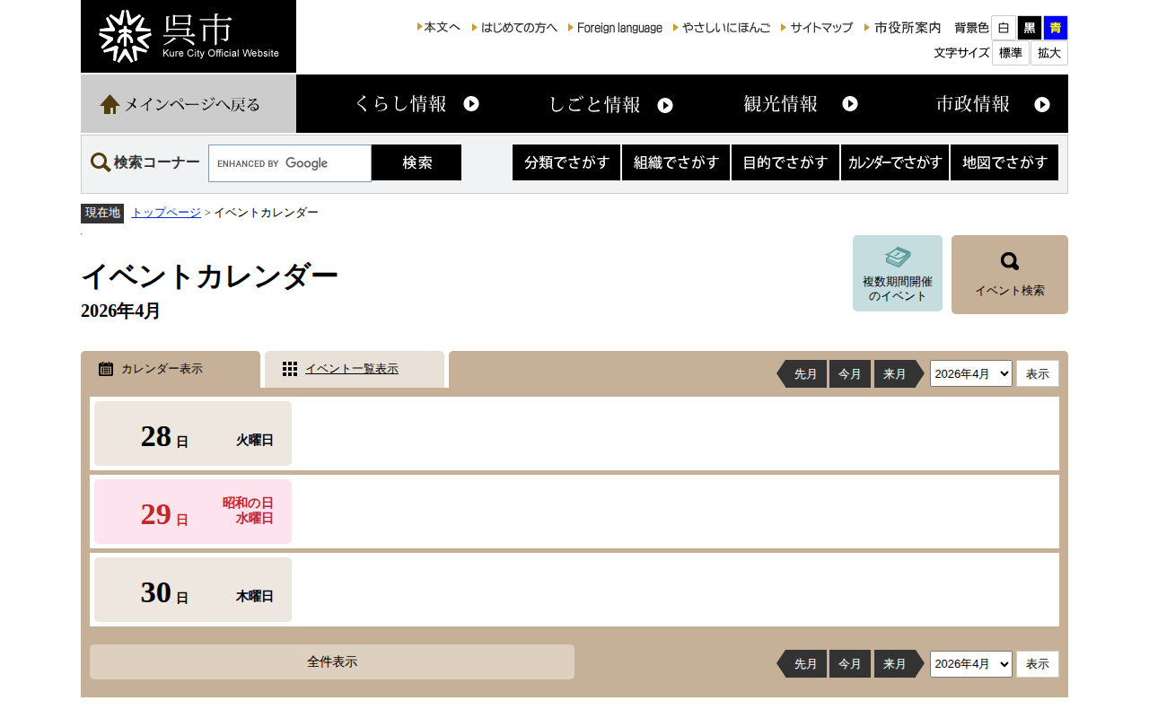Image resolution: width=1149 pixels, height=718 pixels.
Task: Open the top month dropdown showing 2026年4月
Action: click(x=971, y=373)
